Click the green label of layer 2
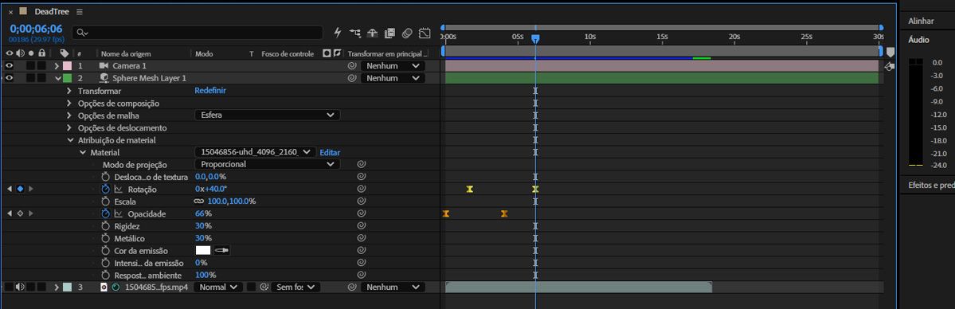The width and height of the screenshot is (955, 309). point(68,78)
